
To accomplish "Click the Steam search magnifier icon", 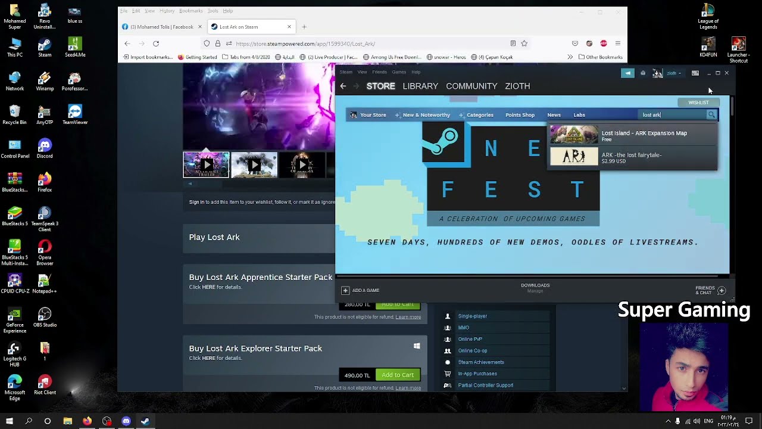I will (711, 115).
